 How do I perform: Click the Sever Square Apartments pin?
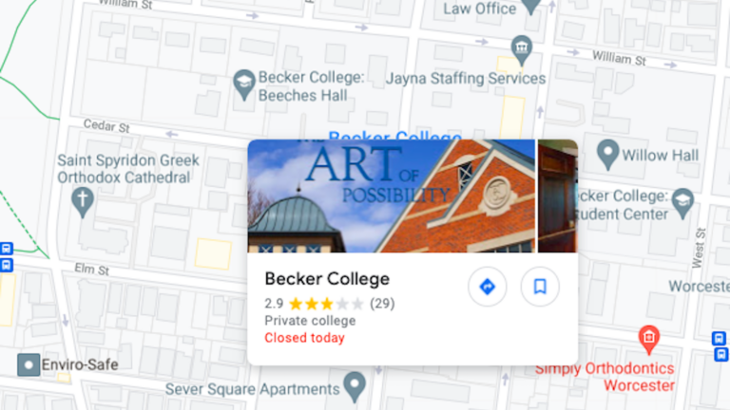[x=355, y=387]
